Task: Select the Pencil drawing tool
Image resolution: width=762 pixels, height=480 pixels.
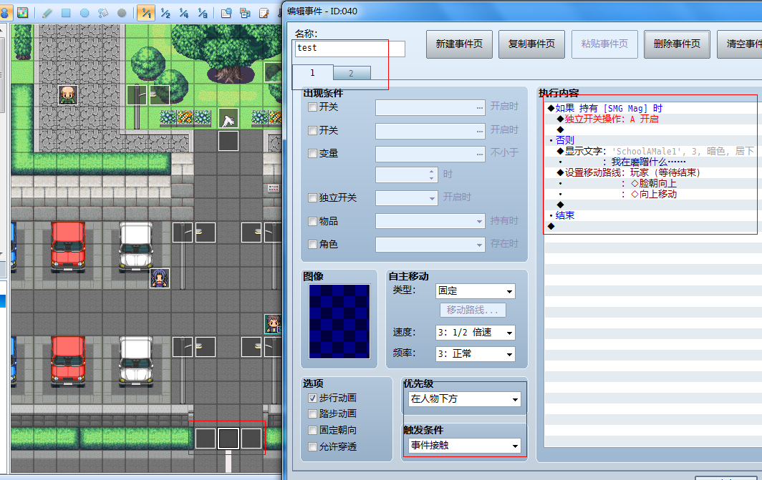Action: click(47, 13)
